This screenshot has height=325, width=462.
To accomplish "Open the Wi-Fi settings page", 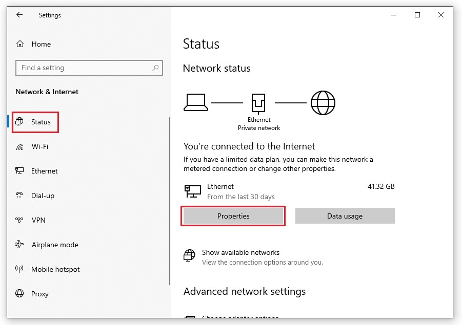I will [39, 146].
